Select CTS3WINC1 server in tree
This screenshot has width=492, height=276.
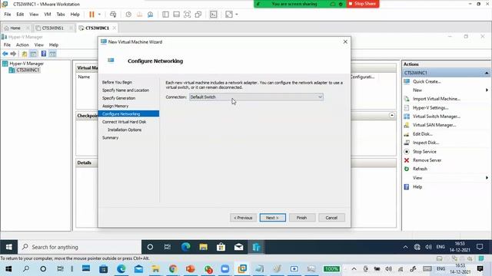coord(28,70)
